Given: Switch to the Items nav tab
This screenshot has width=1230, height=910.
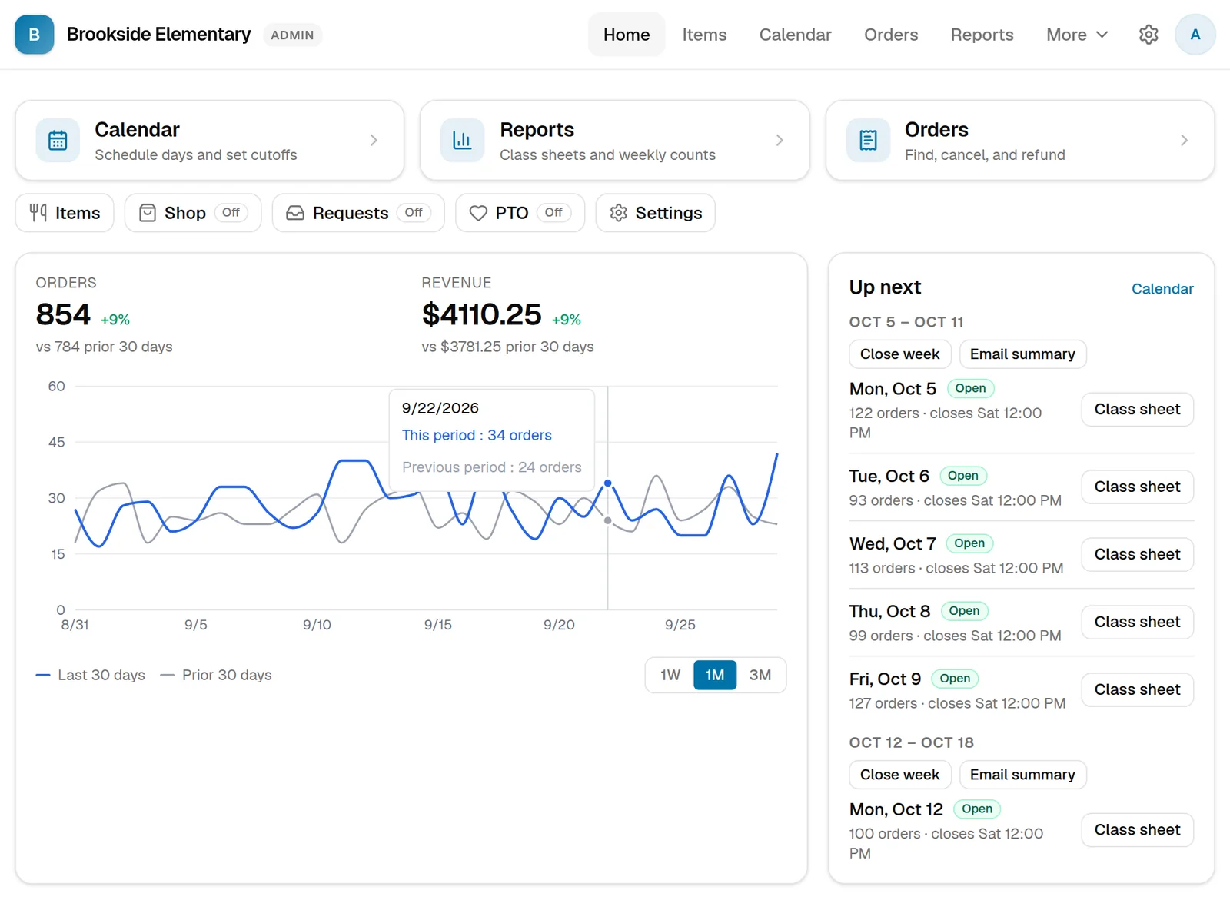Looking at the screenshot, I should [704, 35].
